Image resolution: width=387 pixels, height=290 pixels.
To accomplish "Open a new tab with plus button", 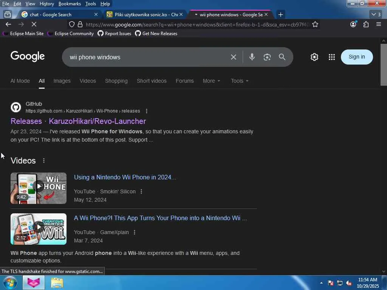I will pos(280,15).
